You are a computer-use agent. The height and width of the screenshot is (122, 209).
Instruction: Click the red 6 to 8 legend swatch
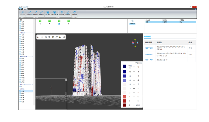[124, 101]
